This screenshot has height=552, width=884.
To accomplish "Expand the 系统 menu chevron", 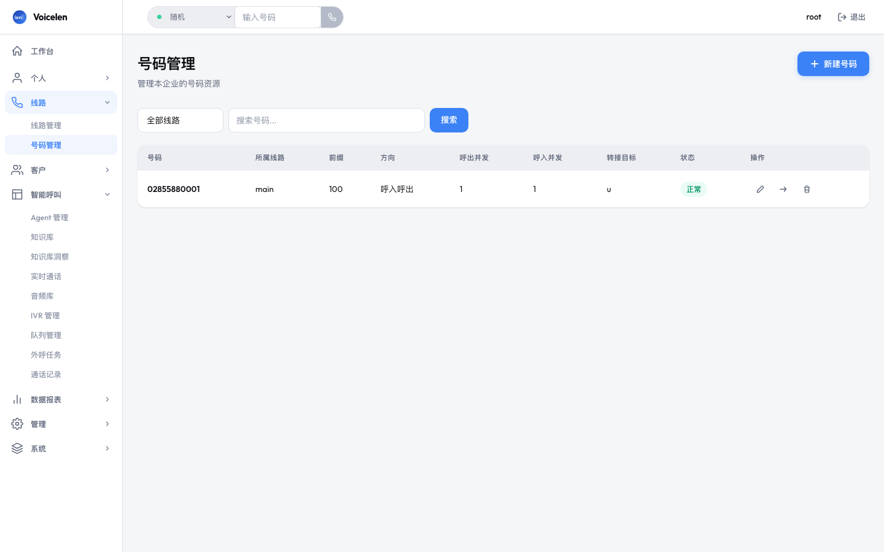I will 107,448.
